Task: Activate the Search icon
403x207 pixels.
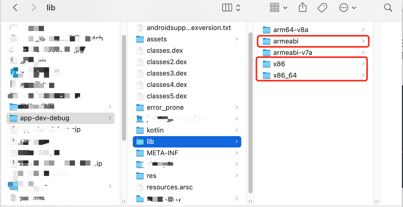Action: point(388,8)
